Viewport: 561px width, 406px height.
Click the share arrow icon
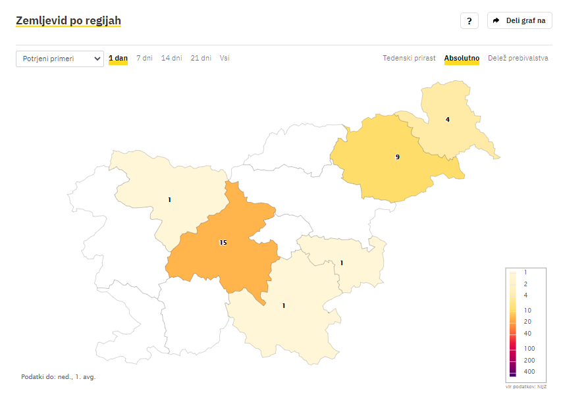pyautogui.click(x=496, y=21)
